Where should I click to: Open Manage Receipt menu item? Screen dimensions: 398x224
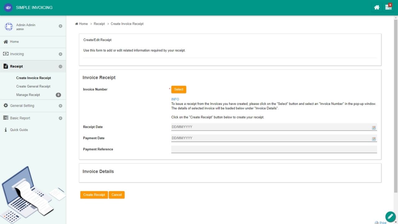point(28,95)
